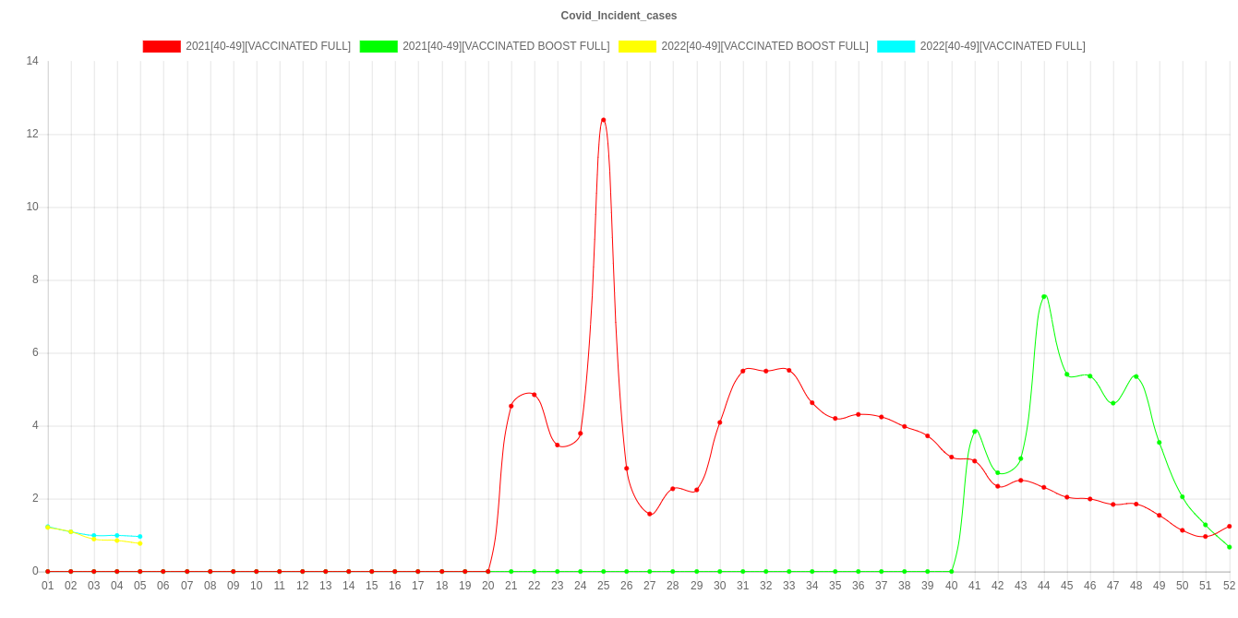Screen dimensions: 1238x618
Task: Click the green data point at week 41
Action: click(x=975, y=432)
